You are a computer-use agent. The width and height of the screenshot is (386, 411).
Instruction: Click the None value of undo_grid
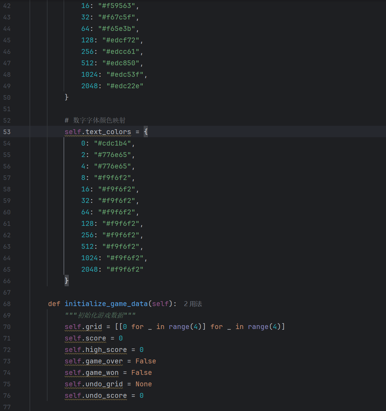(144, 384)
